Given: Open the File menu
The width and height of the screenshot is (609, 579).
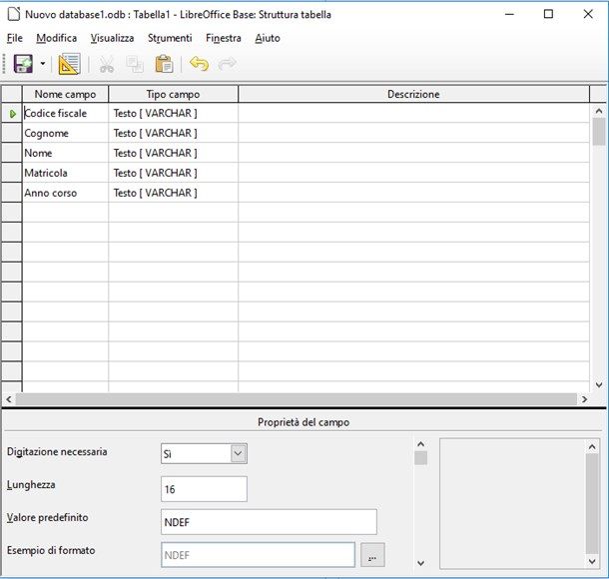Looking at the screenshot, I should coord(15,38).
